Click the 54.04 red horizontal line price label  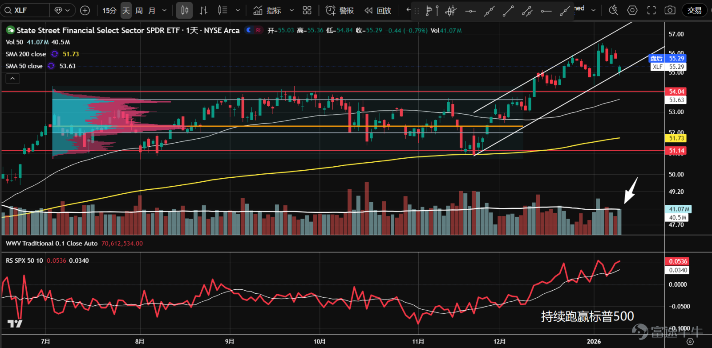(x=676, y=92)
